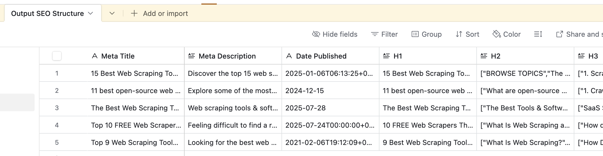Click the H2 column header
603x156 pixels.
(x=495, y=56)
